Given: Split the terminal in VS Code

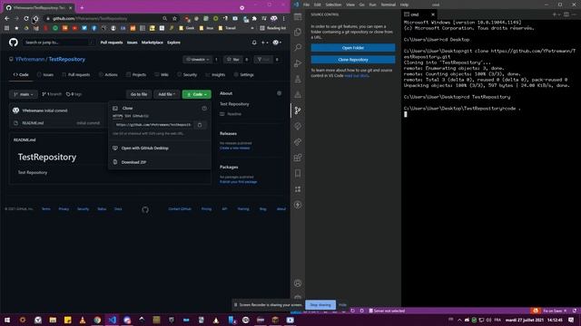Looking at the screenshot, I should tap(566, 14).
